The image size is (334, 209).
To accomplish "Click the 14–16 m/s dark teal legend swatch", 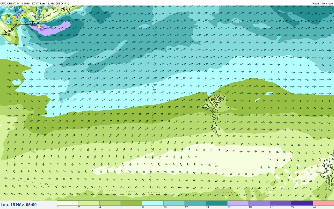I will click(217, 203).
